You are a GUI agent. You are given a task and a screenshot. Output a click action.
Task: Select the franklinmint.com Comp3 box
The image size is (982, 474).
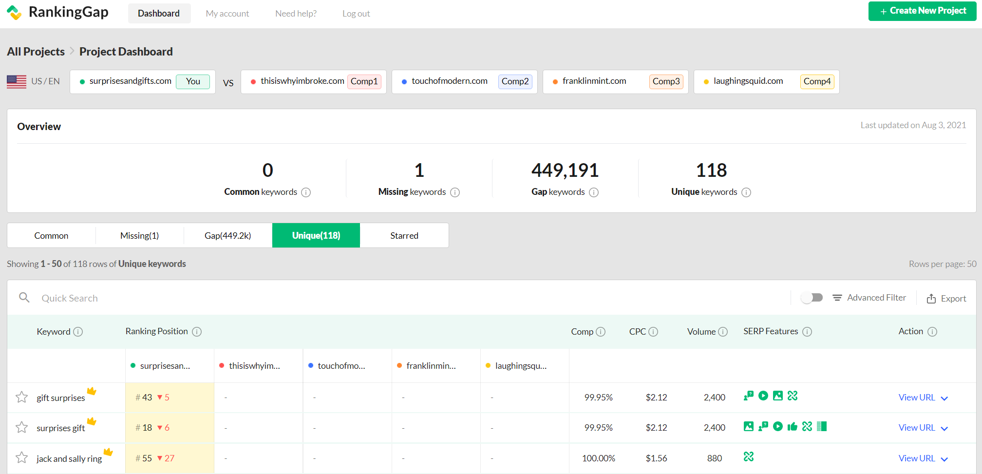(616, 82)
